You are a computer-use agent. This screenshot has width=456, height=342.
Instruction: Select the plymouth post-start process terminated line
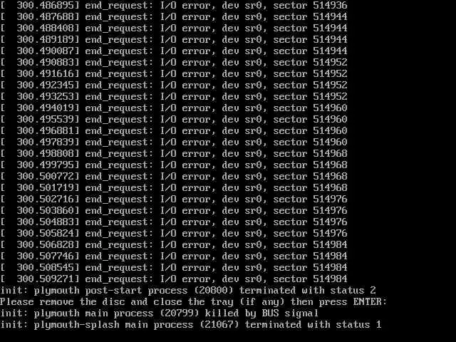[188, 291]
